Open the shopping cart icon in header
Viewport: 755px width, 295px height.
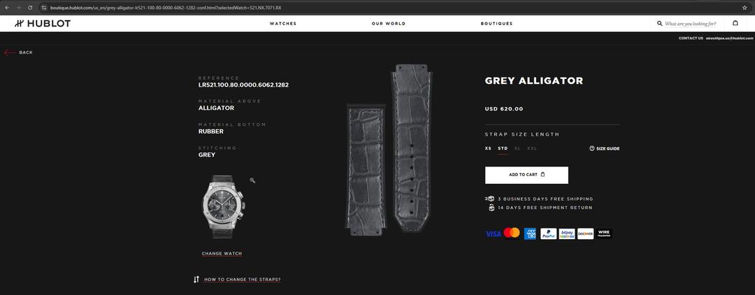coord(735,22)
